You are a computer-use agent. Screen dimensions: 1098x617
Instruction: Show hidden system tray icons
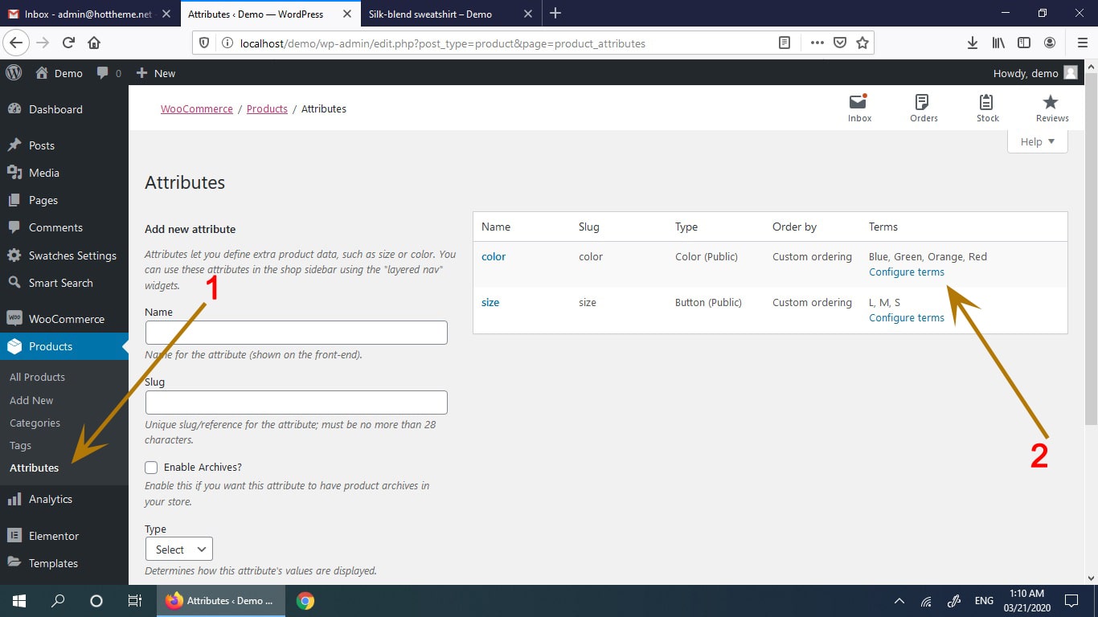(x=899, y=600)
